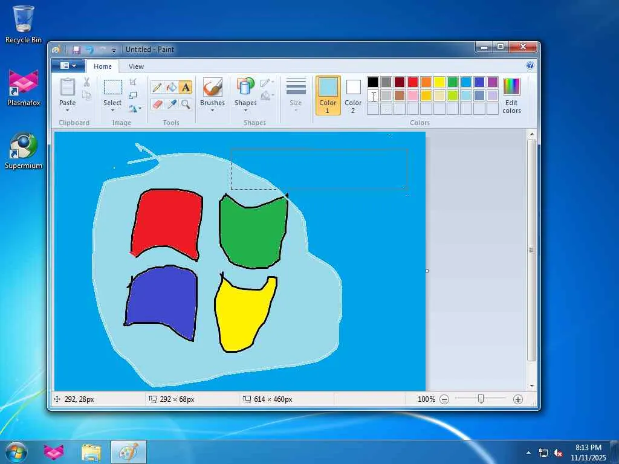Select the Magnifier tool
Screen dimensions: 619x464
186,104
